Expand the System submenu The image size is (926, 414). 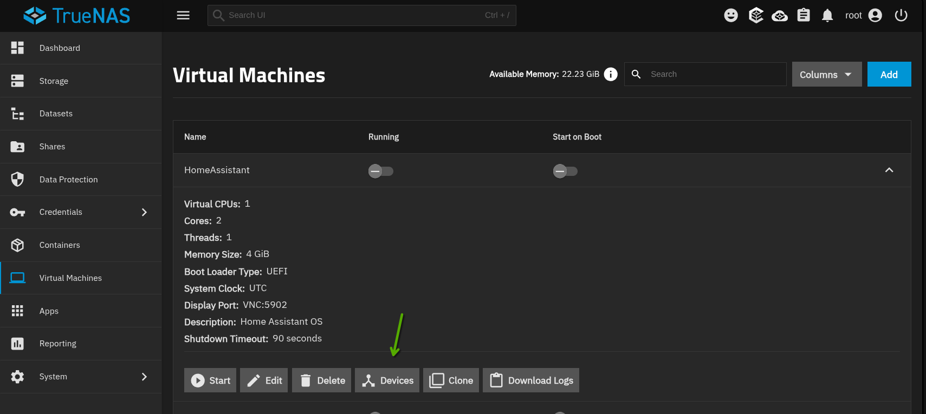pos(144,377)
